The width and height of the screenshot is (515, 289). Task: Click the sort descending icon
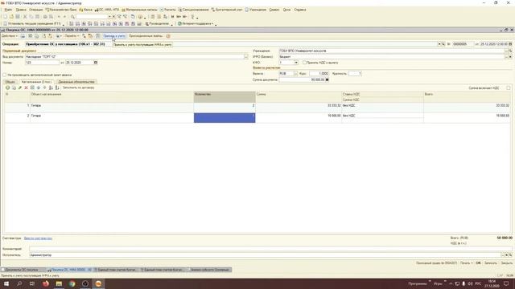click(x=57, y=88)
